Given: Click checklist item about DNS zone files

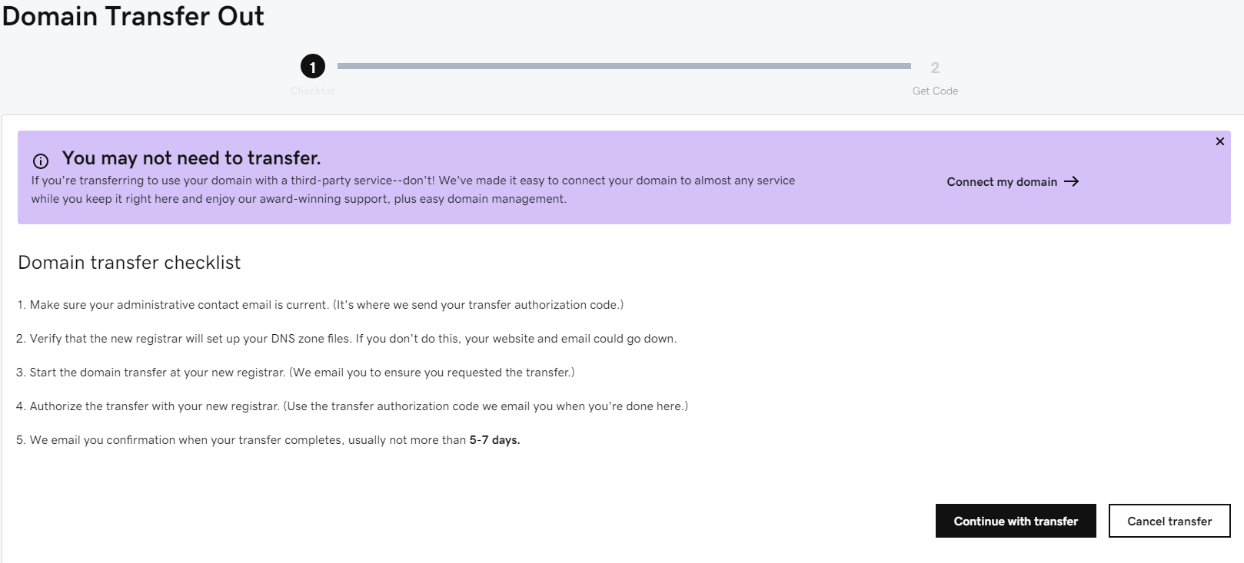Looking at the screenshot, I should coord(346,339).
